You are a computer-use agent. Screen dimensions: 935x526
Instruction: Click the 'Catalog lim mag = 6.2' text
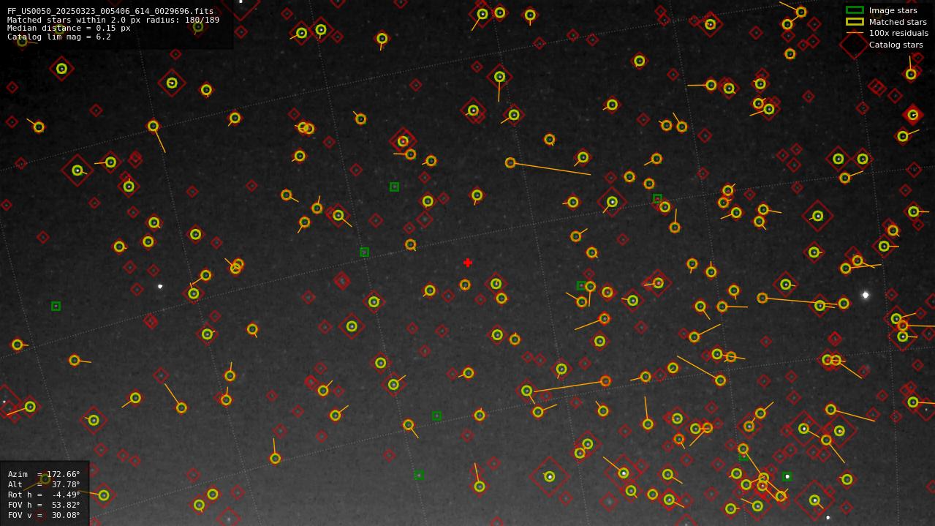click(59, 37)
